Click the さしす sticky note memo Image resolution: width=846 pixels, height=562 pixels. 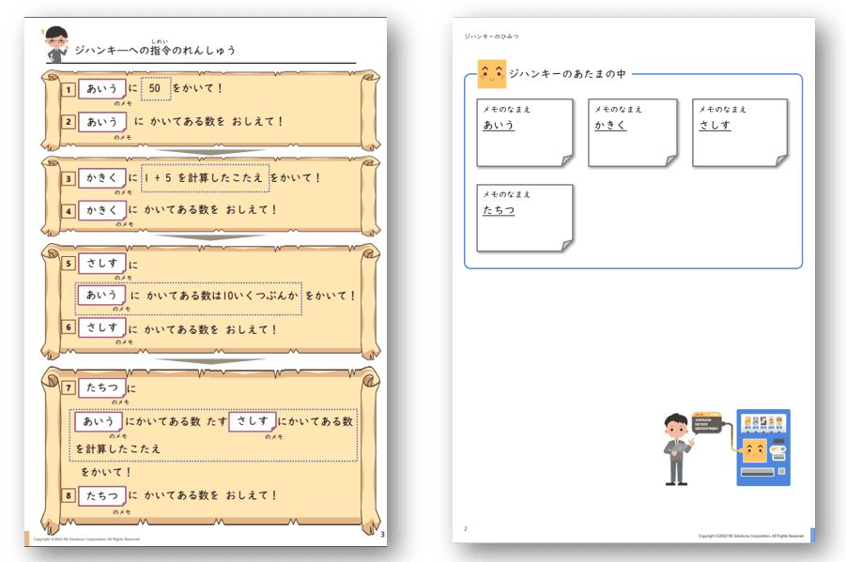click(x=739, y=132)
